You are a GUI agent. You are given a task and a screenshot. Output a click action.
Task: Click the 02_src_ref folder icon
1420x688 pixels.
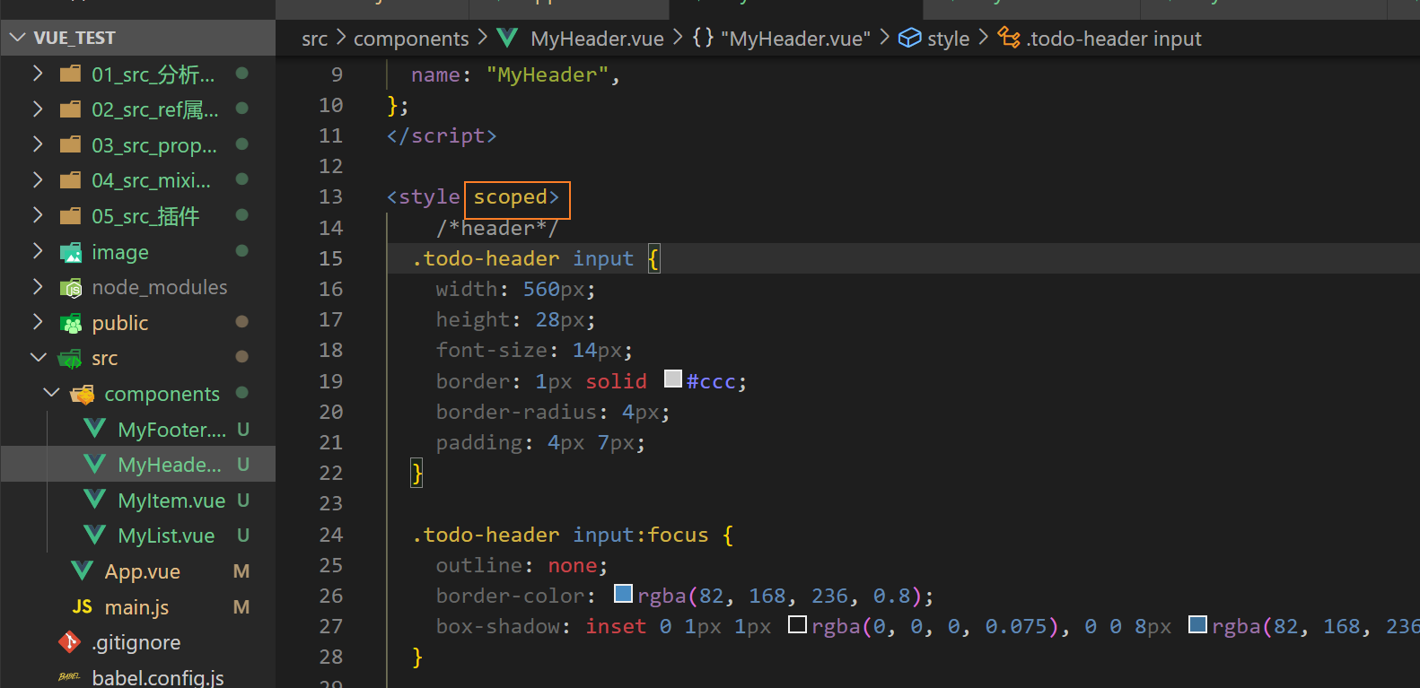(70, 109)
